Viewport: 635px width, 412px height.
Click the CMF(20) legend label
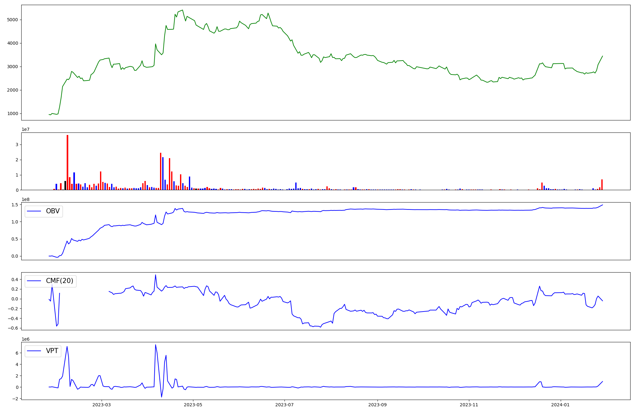click(x=59, y=281)
